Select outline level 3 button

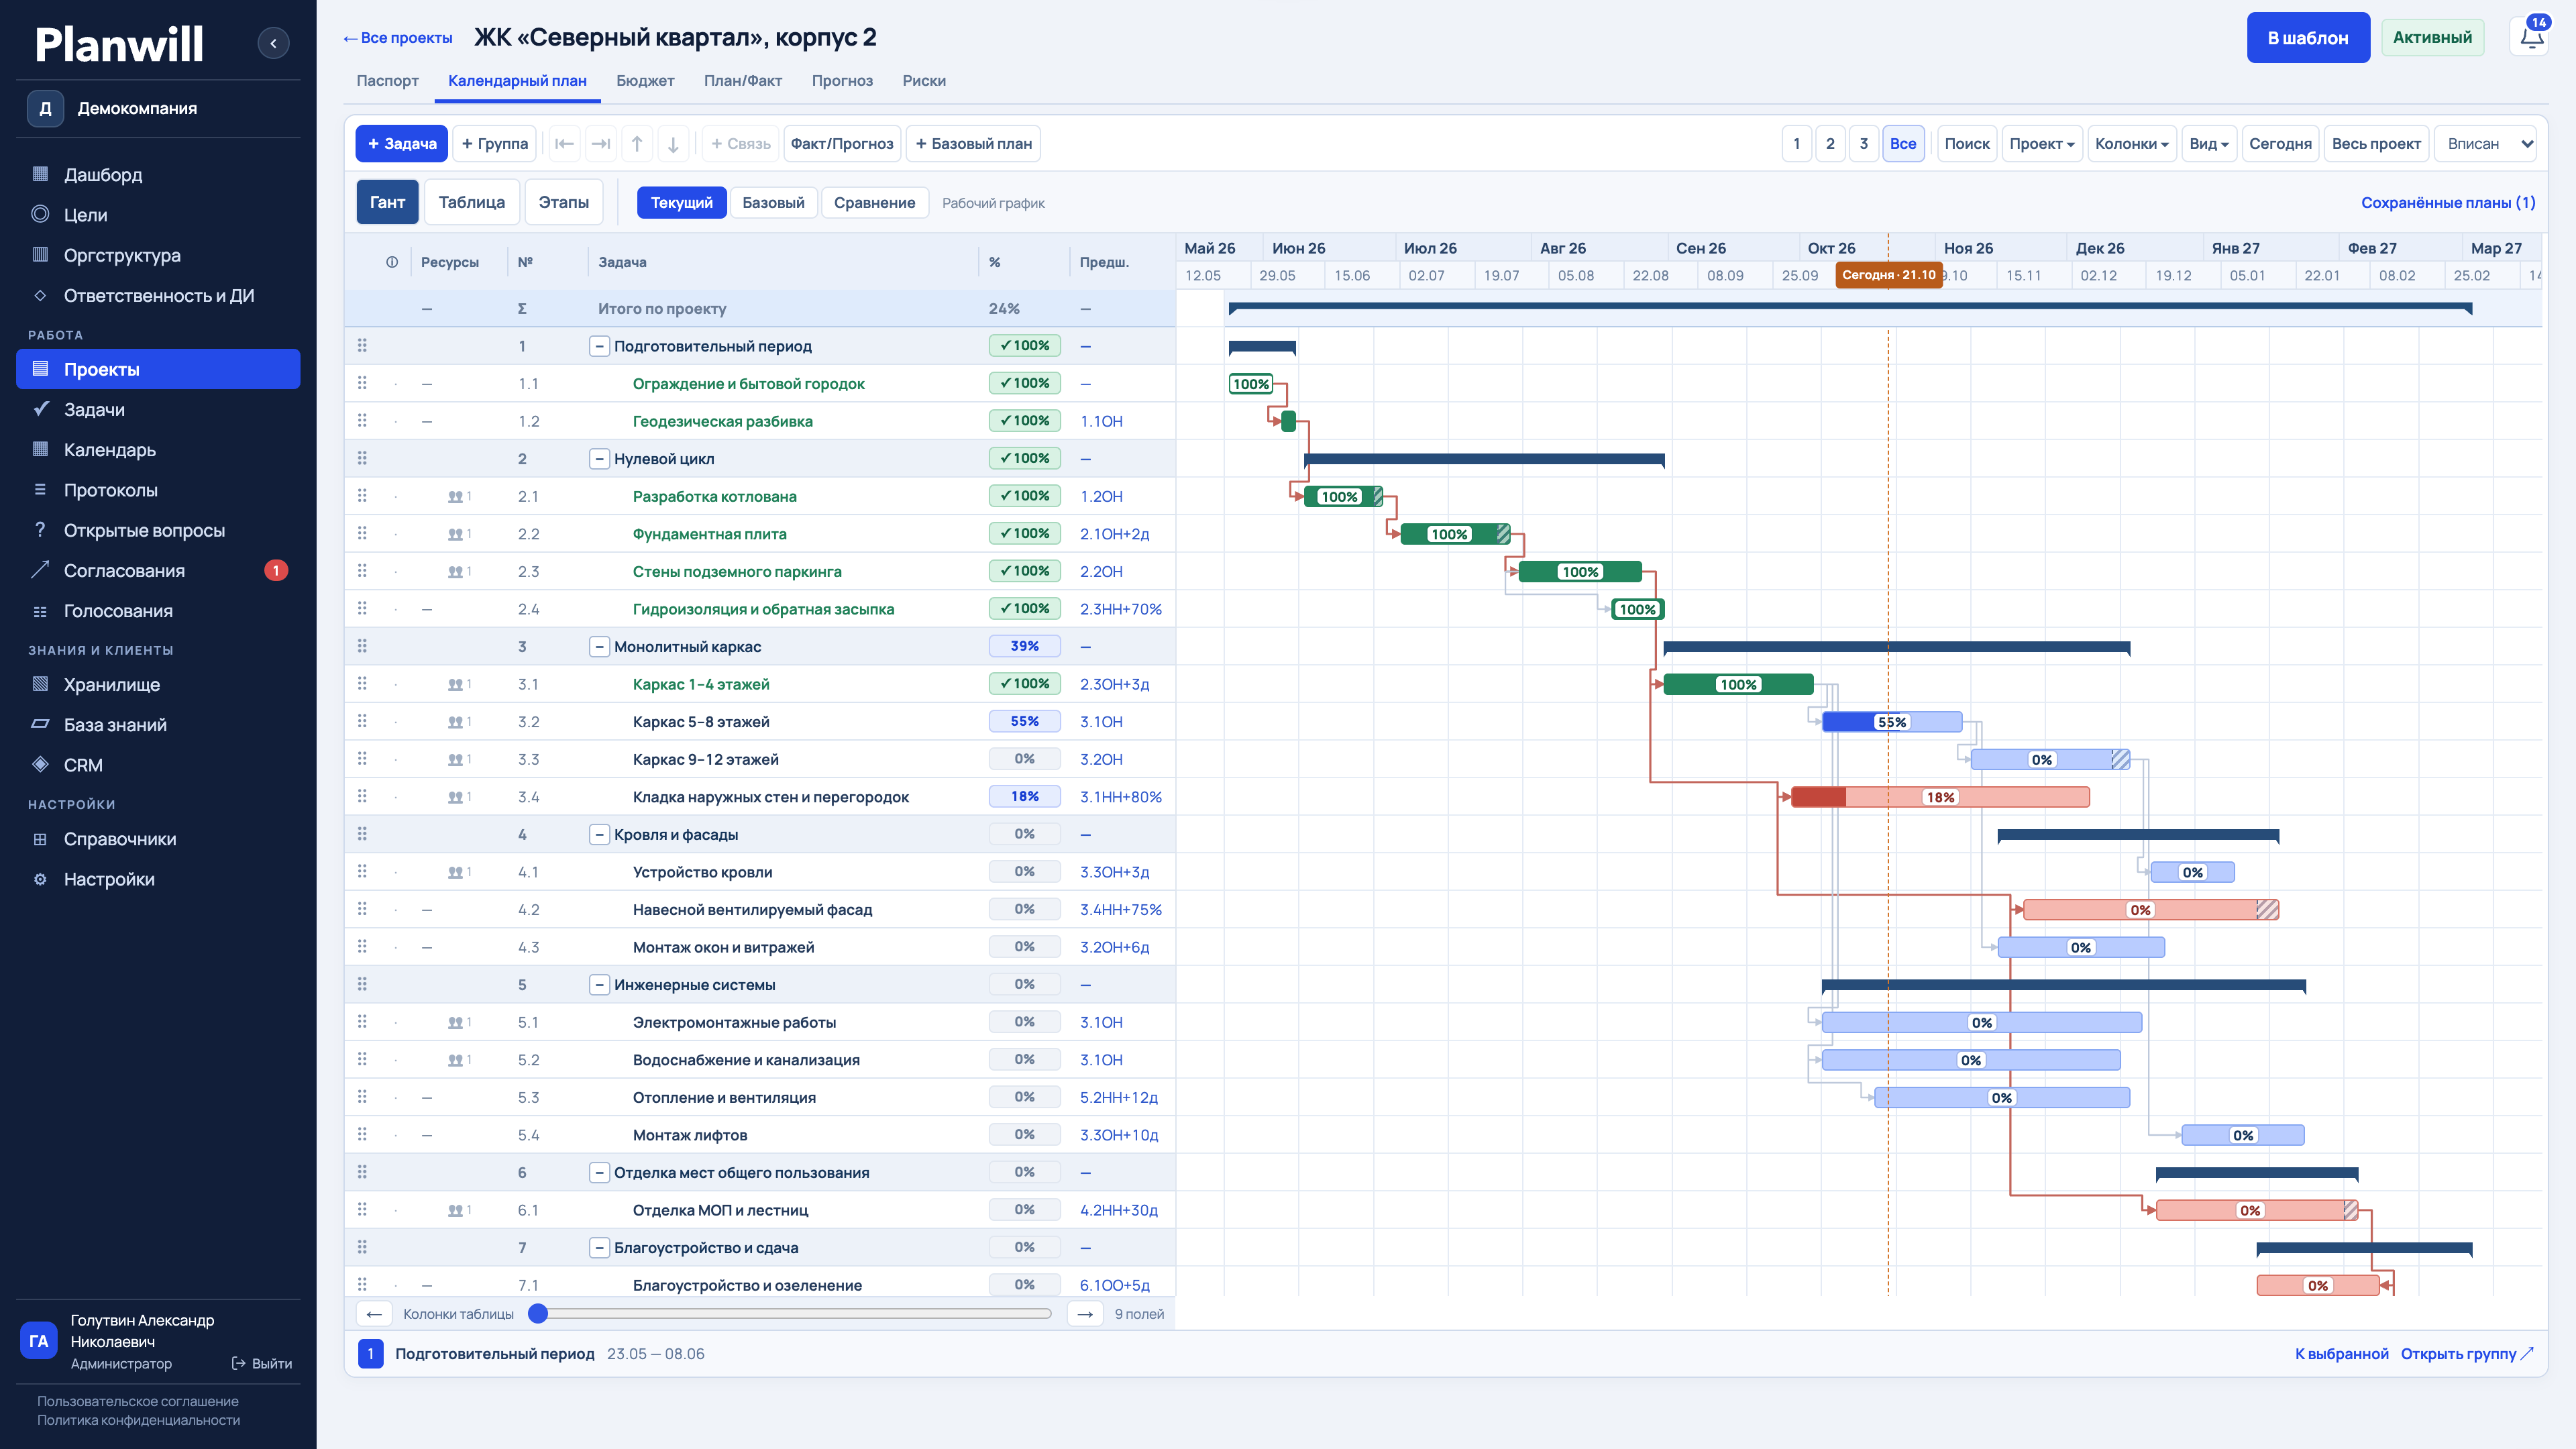(1863, 143)
